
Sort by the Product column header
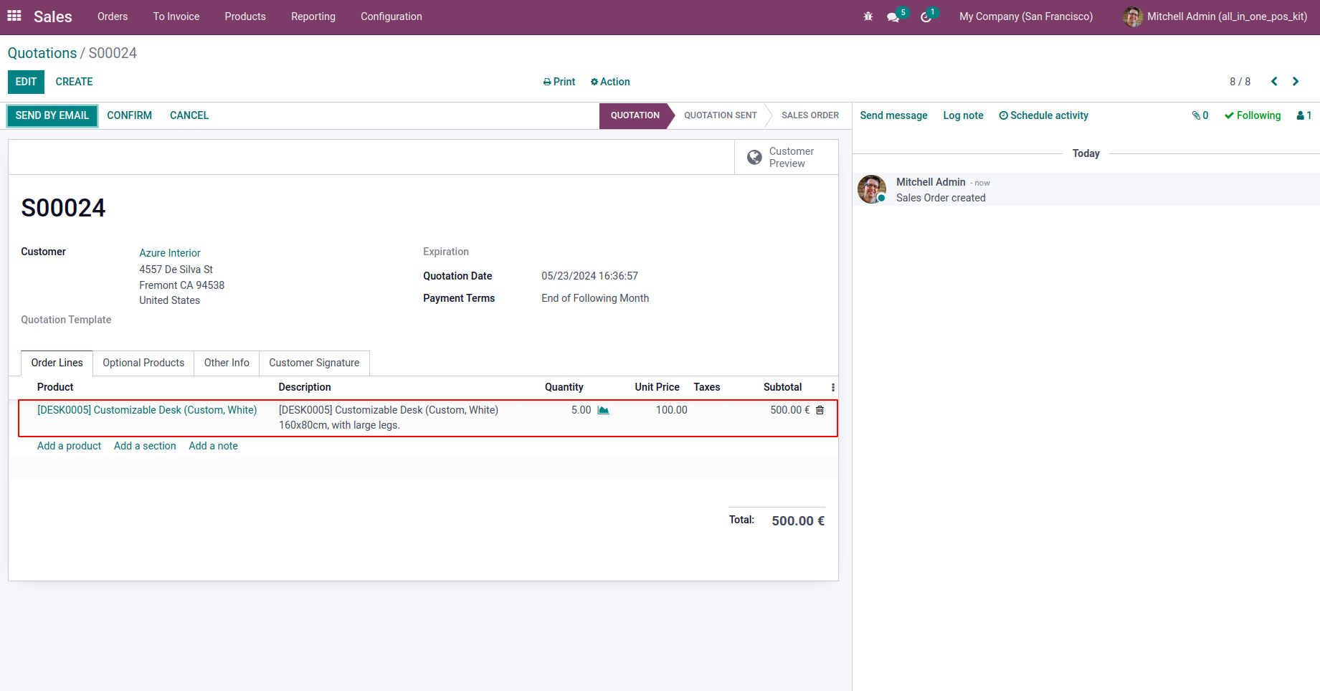[x=55, y=387]
